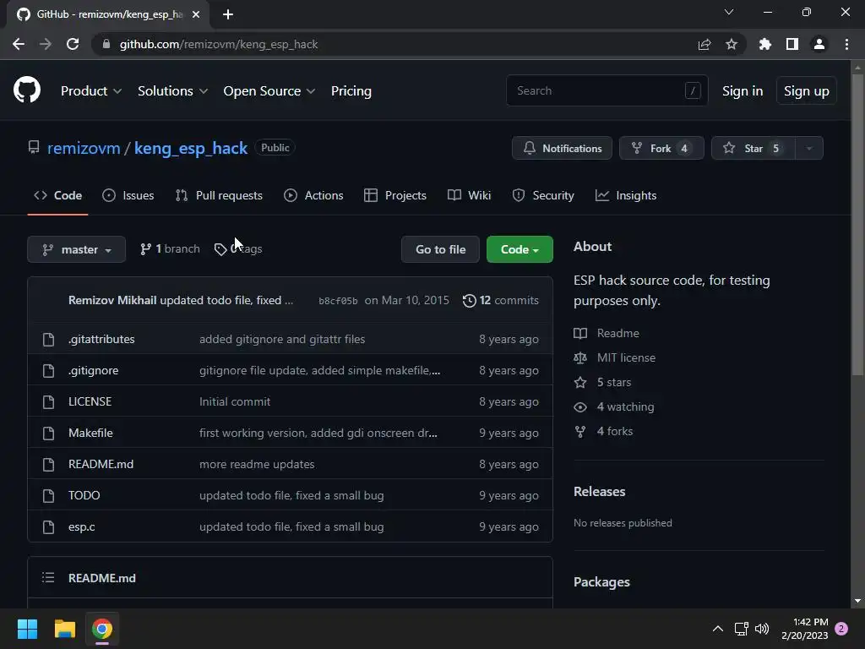Viewport: 865px width, 649px height.
Task: Click the README outline list icon
Action: tap(48, 578)
